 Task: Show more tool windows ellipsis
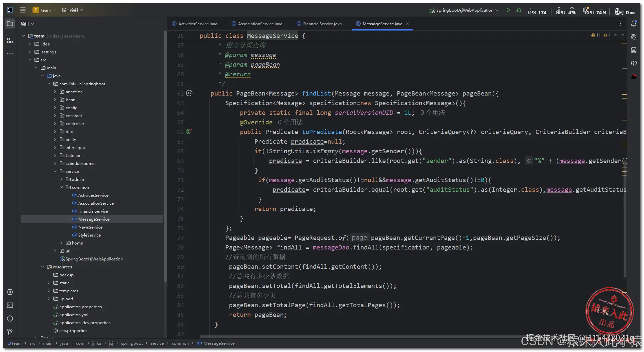pyautogui.click(x=10, y=53)
